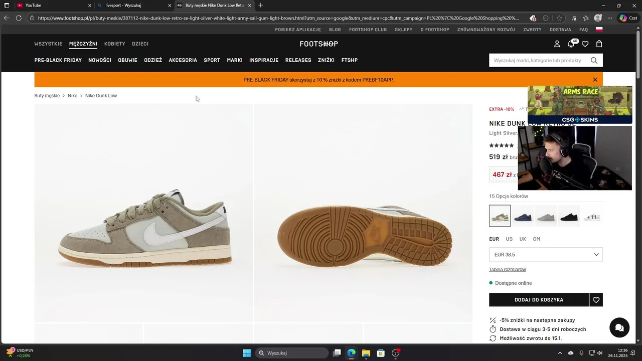Switch to livesport - Wyszukaj tab

pos(134,6)
